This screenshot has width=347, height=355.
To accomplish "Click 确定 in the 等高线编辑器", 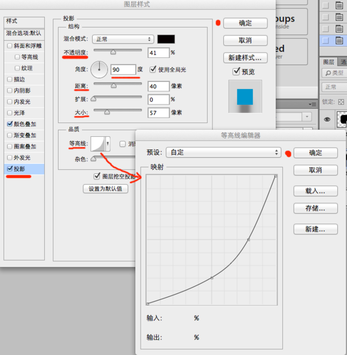I will tap(315, 153).
